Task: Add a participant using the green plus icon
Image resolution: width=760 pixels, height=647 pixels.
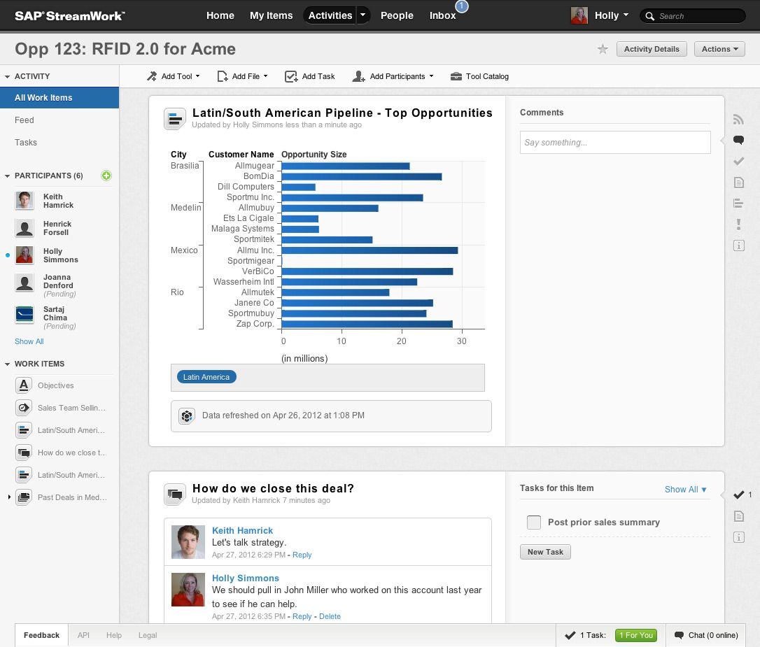Action: pyautogui.click(x=106, y=176)
